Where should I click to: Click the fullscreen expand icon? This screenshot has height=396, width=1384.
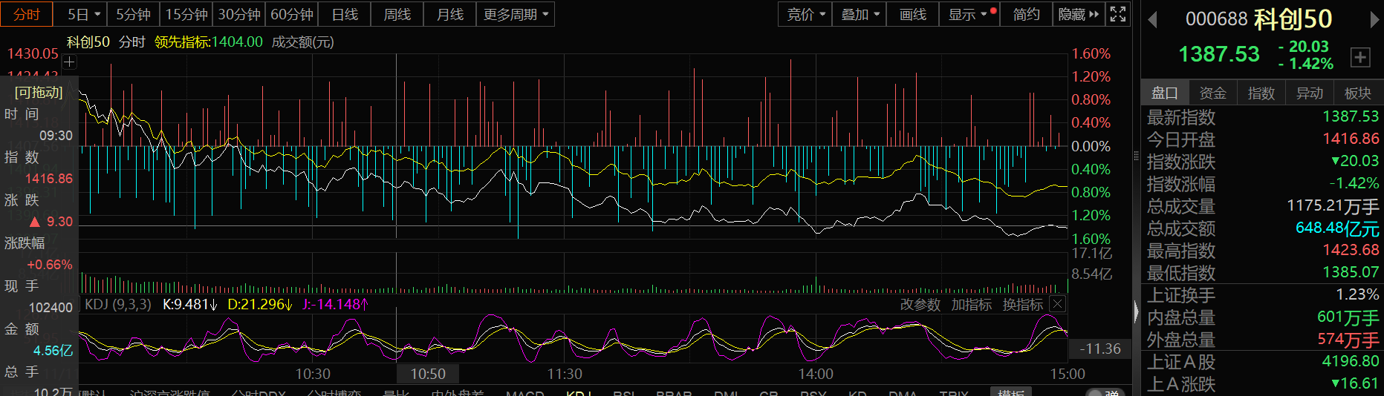(1118, 14)
